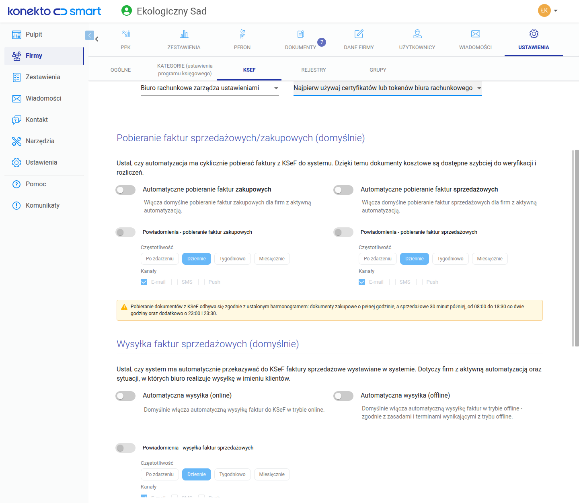579x503 pixels.
Task: Check E-mail channel for faktur zakupowych notifications
Action: point(144,282)
